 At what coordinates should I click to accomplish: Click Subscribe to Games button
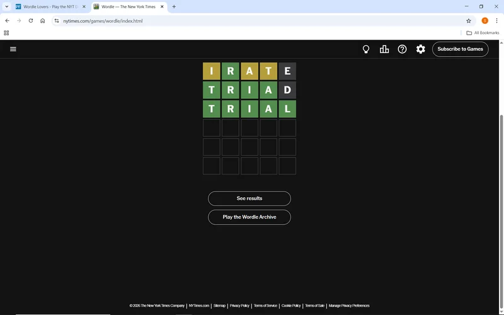coord(460,49)
